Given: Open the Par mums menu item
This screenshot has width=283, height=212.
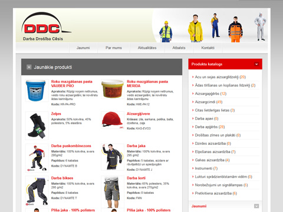Looking at the screenshot, I should coord(114,48).
